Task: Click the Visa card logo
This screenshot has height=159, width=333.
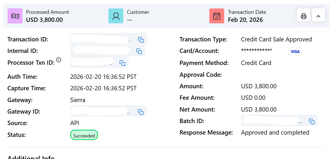Action: click(x=295, y=51)
